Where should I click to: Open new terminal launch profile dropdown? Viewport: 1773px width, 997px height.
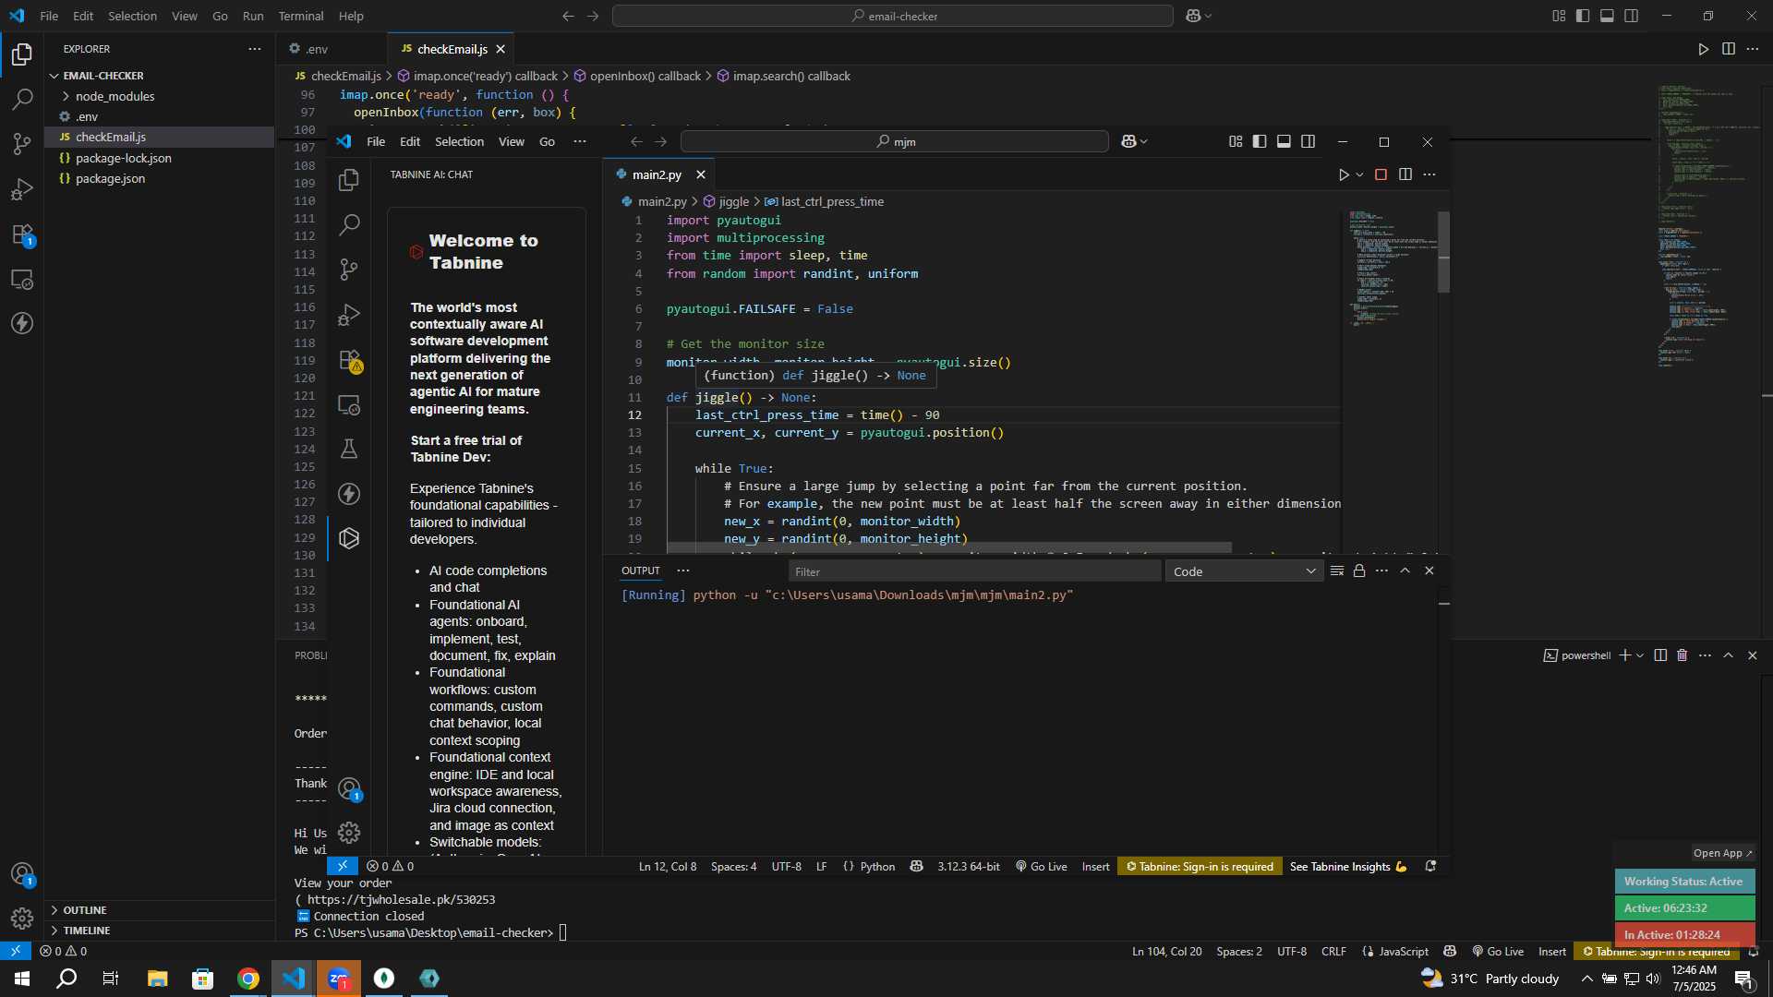(1640, 655)
